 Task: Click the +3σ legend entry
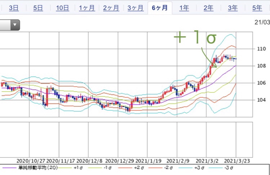tap(199, 168)
